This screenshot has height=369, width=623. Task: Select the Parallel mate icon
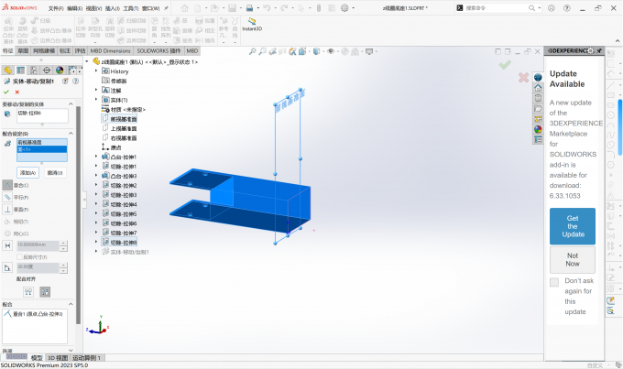7,197
